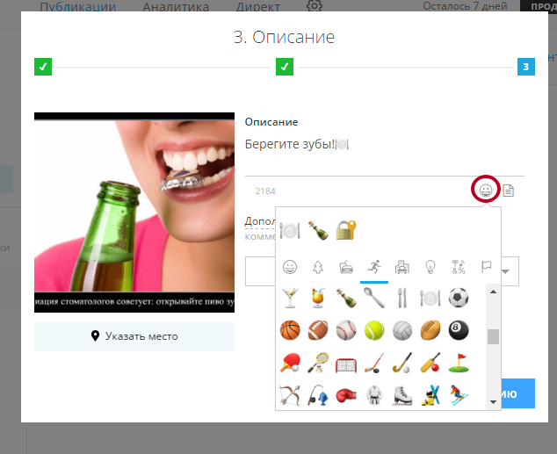Click the beer bottle post image

pyautogui.click(x=134, y=213)
